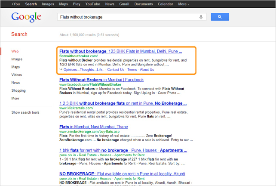The image size is (276, 186).
Task: Click the microphone voice search icon
Action: 201,17
